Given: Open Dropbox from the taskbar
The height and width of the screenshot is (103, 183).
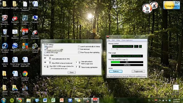Looking at the screenshot, I should pos(37,100).
